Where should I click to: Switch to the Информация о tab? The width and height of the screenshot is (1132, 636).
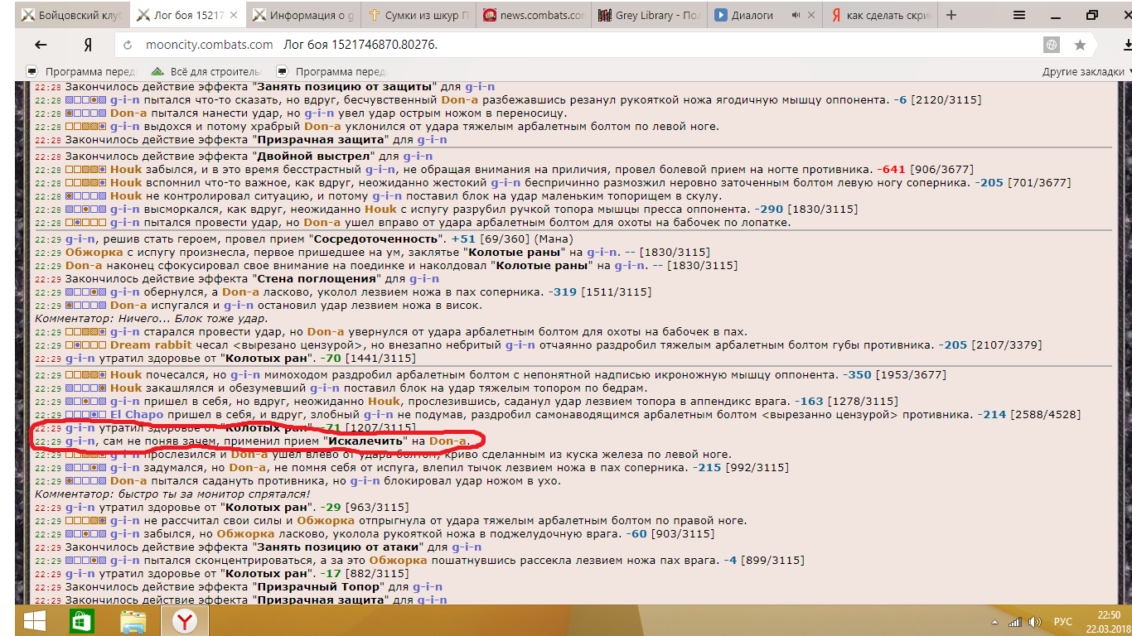point(303,15)
